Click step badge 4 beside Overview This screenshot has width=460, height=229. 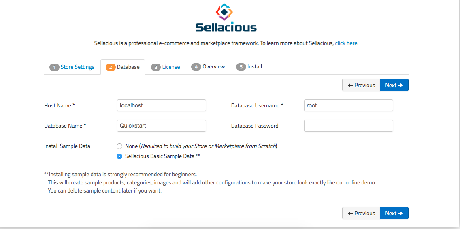click(196, 67)
